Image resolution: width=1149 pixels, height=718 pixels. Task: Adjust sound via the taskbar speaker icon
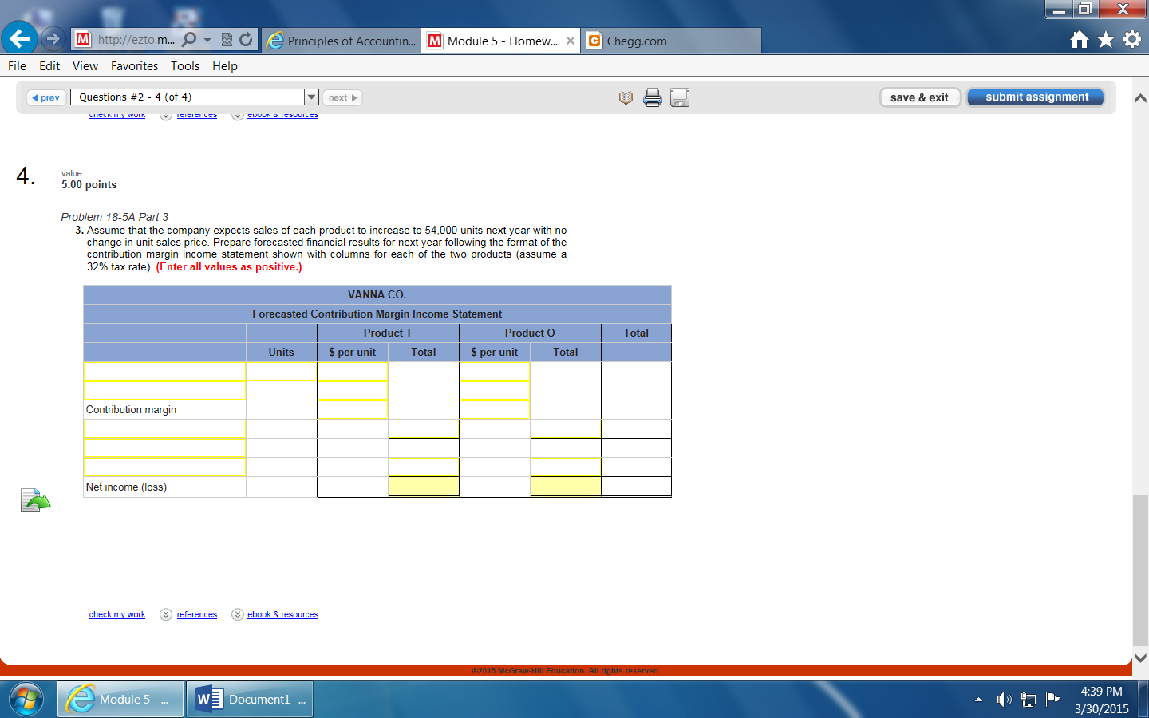1004,699
